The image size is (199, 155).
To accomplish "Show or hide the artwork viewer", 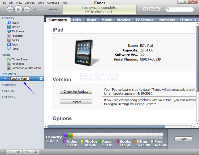I will [35, 152].
